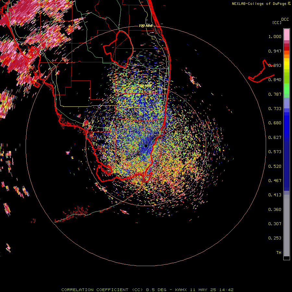Viewport: 292px width, 292px height.
Task: Click the black radar site dot
Action: 146,146
